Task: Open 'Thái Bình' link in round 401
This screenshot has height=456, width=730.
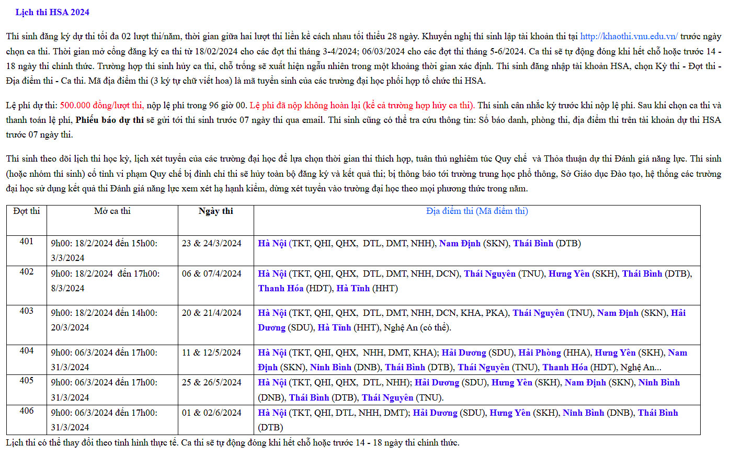Action: [x=533, y=244]
